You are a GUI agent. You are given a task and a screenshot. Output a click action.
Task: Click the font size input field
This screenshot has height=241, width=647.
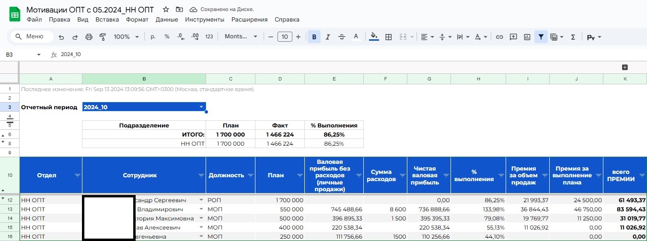(x=285, y=37)
